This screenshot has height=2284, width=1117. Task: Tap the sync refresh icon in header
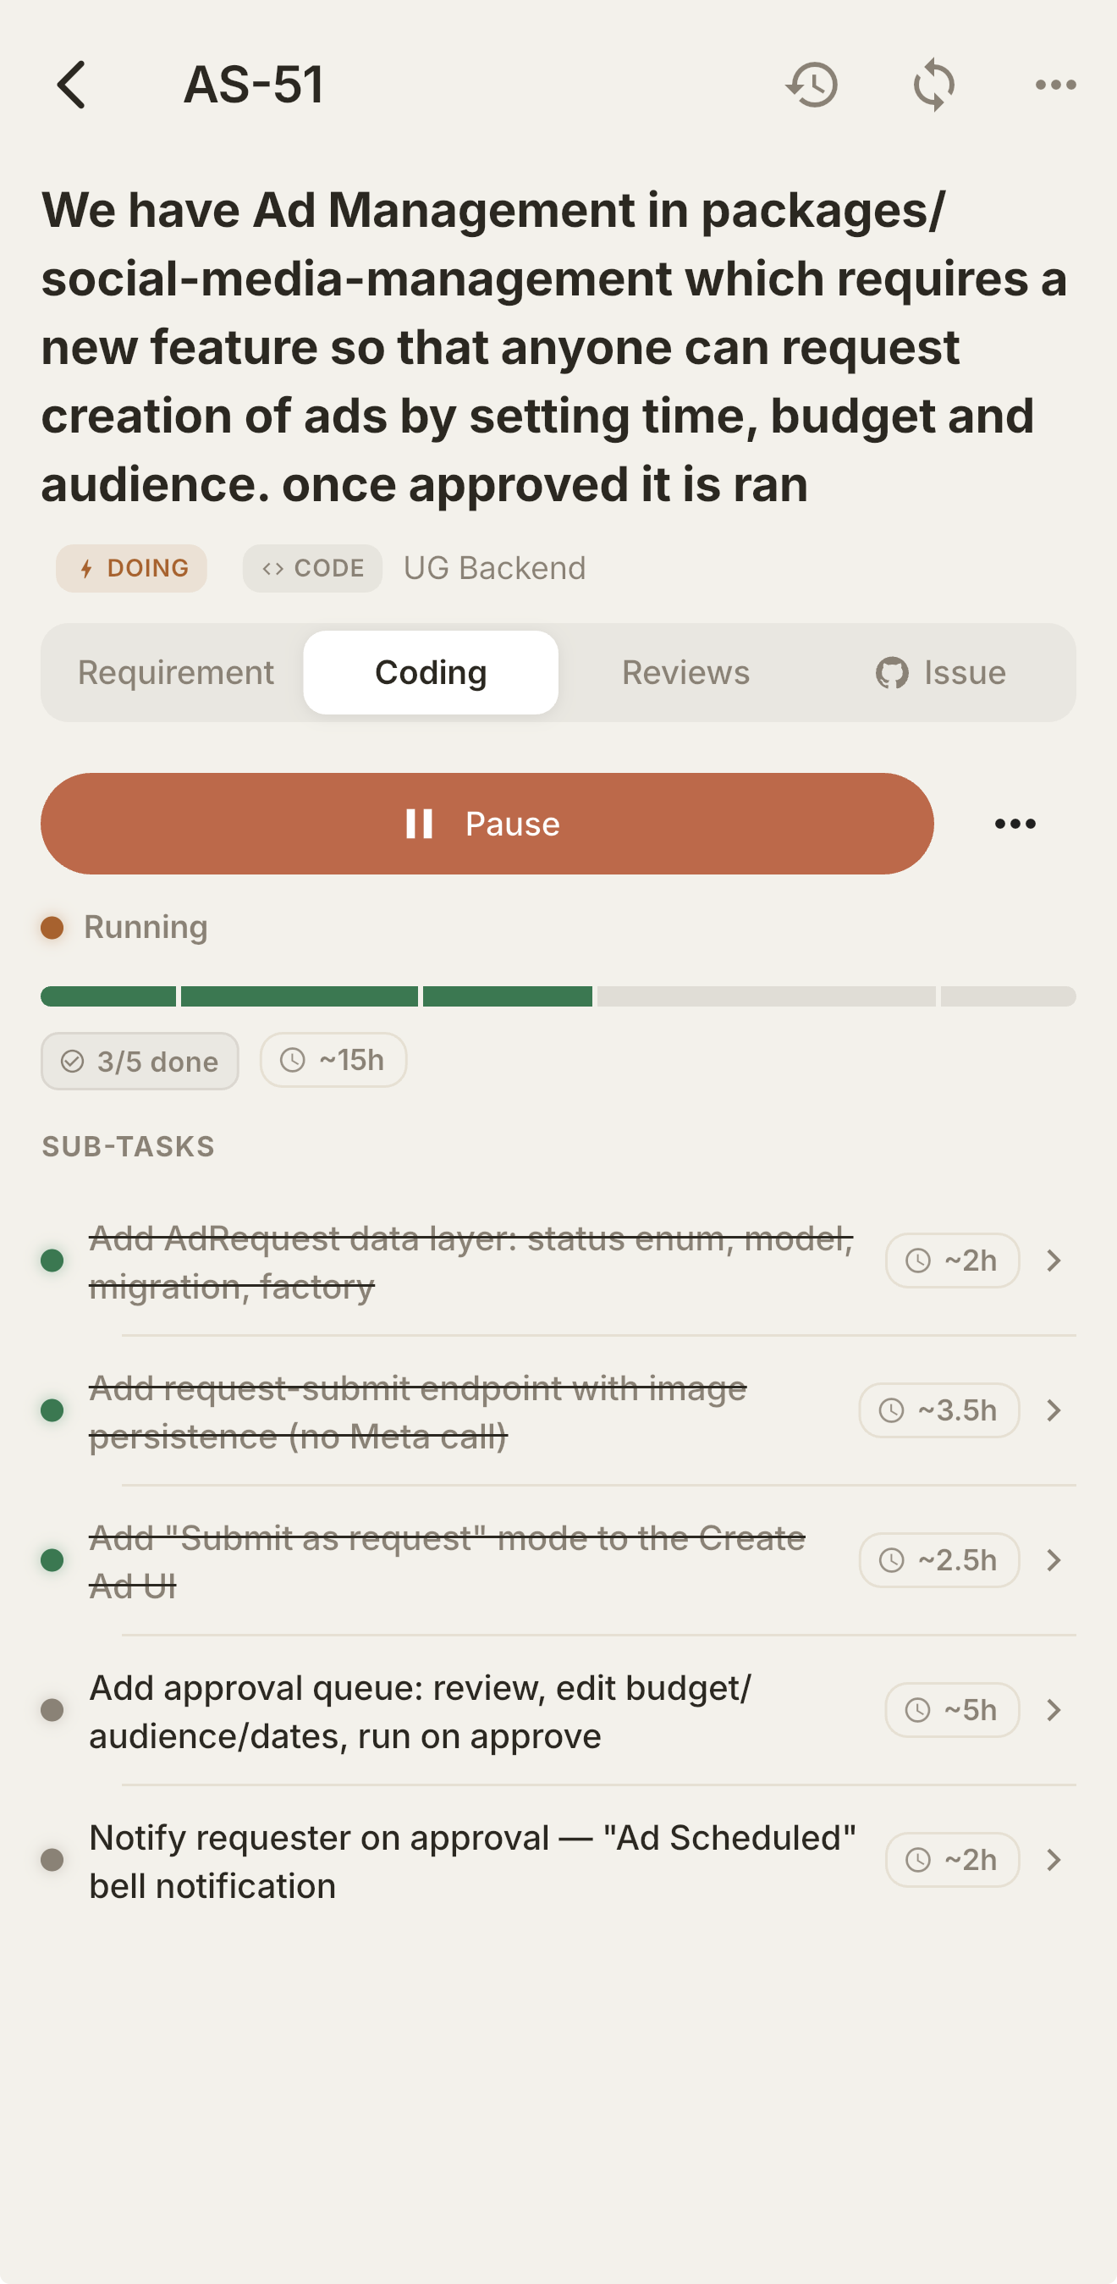pos(934,86)
